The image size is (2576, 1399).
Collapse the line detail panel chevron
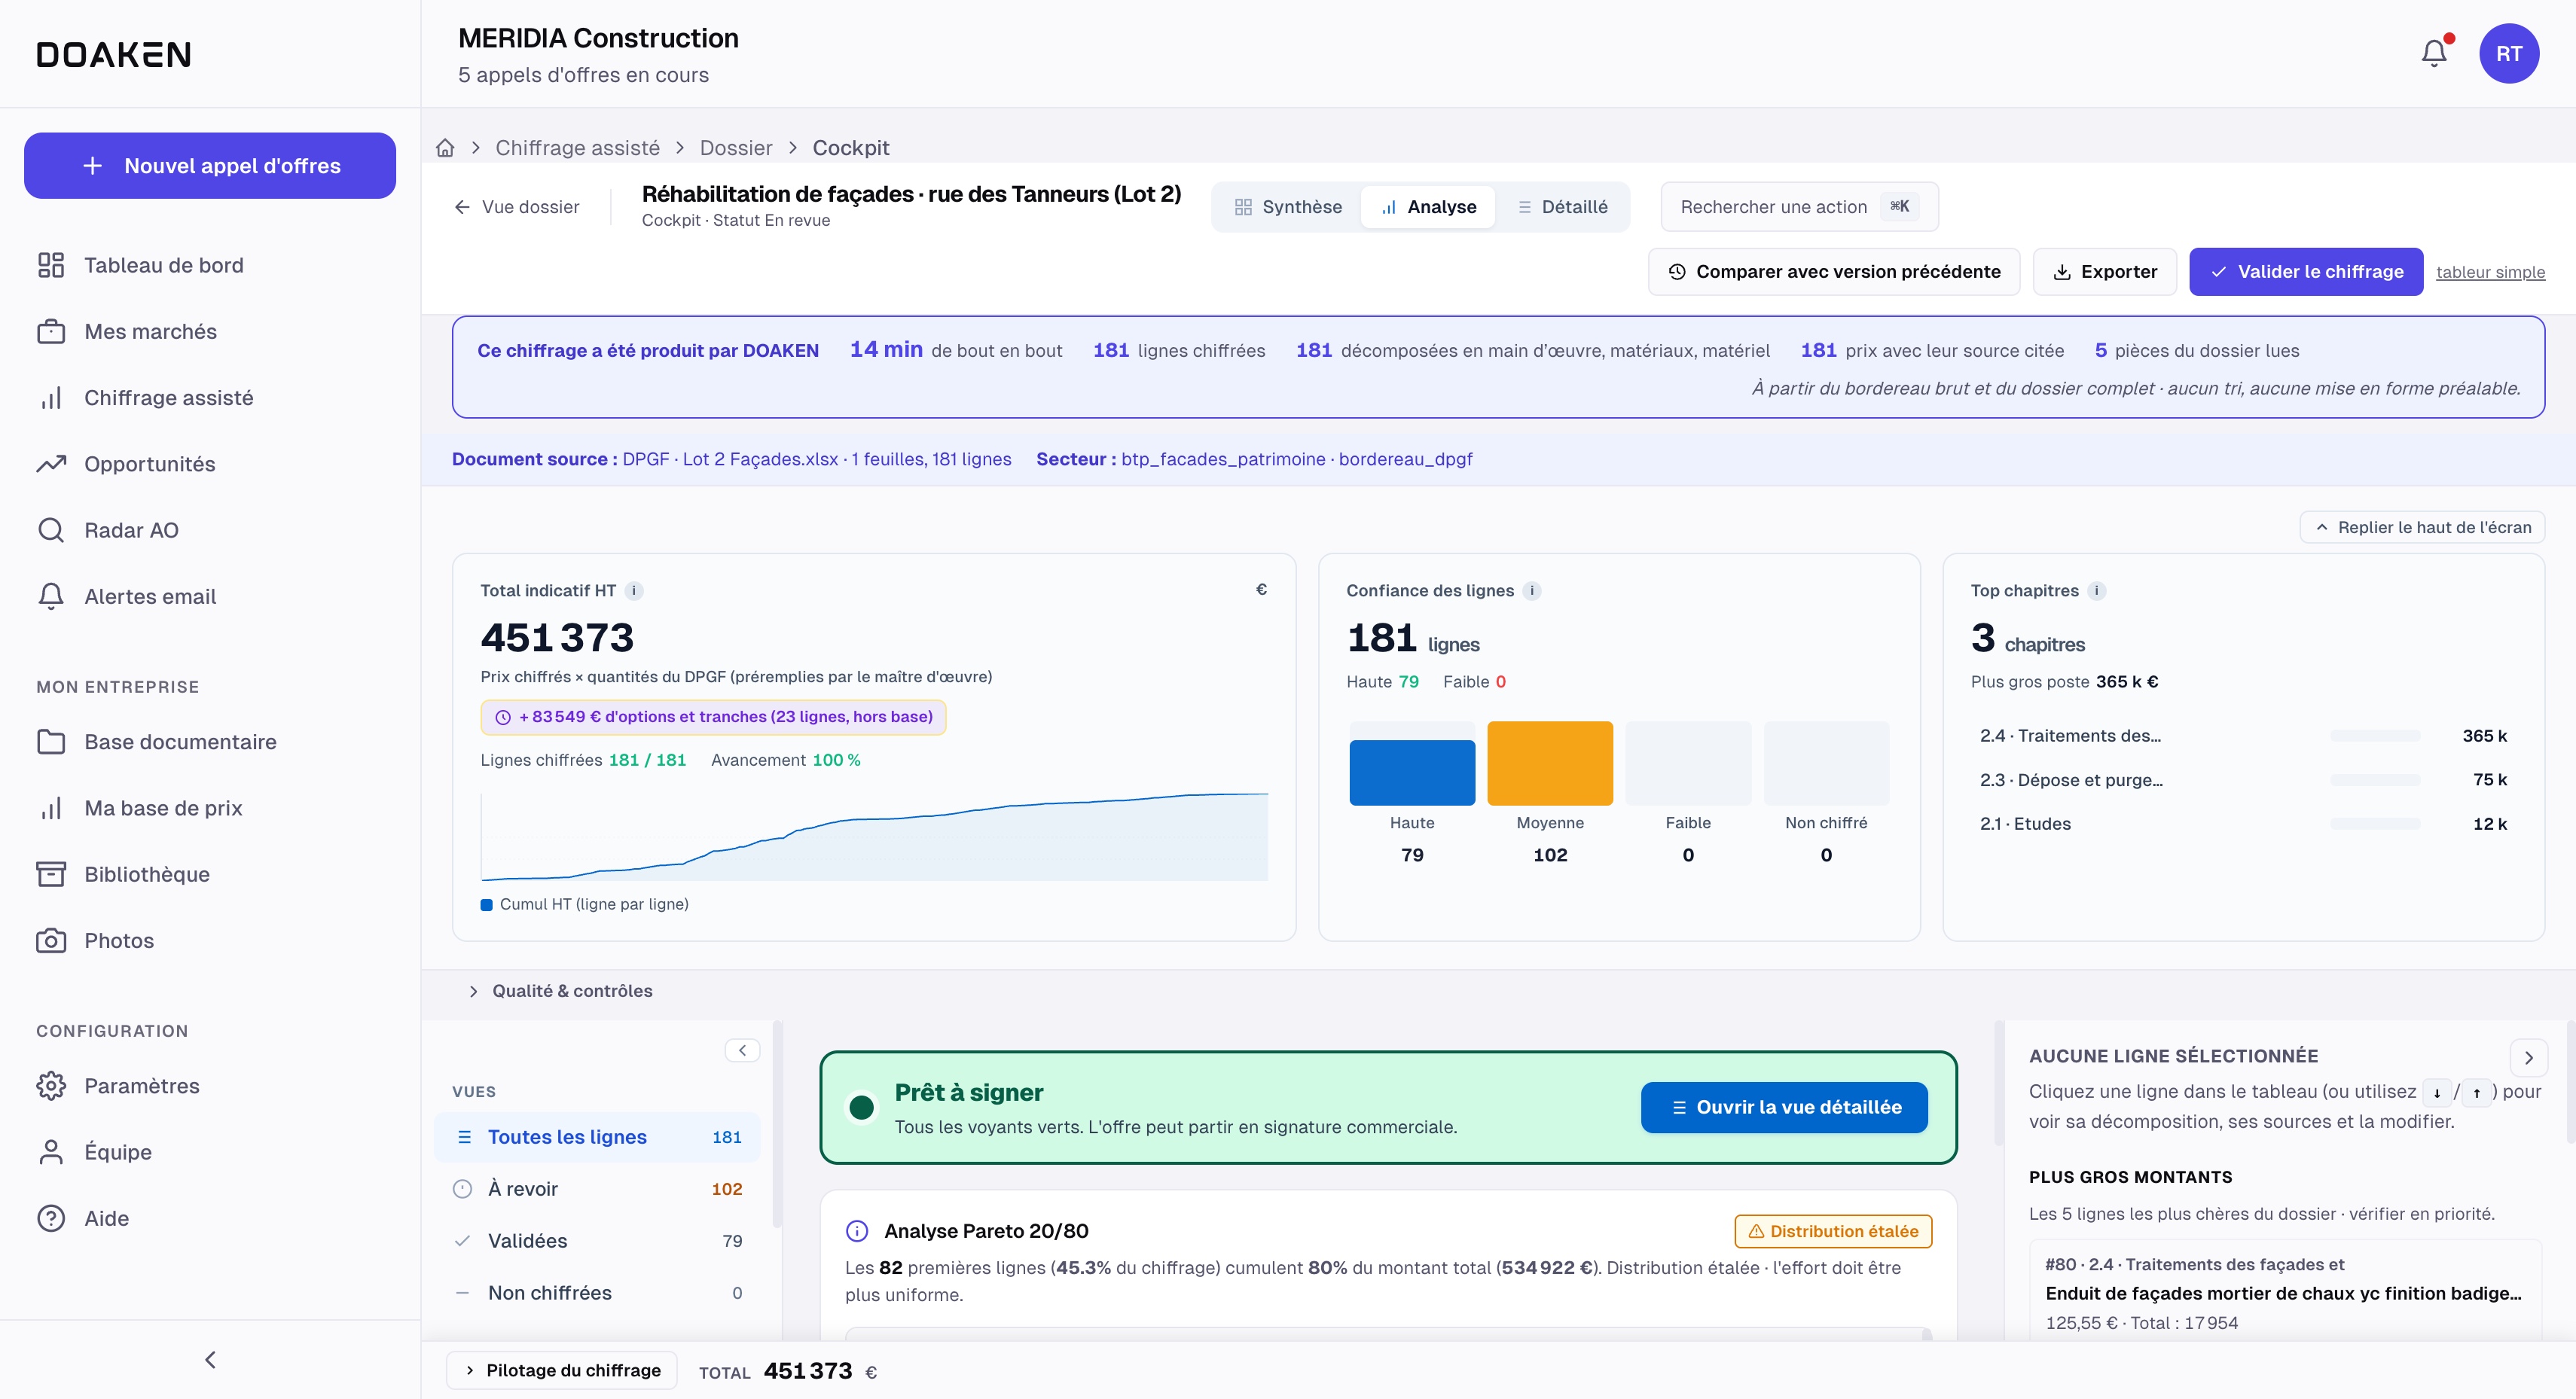2528,1057
